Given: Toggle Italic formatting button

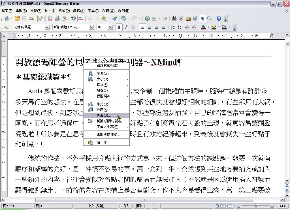Looking at the screenshot, I should [126, 27].
